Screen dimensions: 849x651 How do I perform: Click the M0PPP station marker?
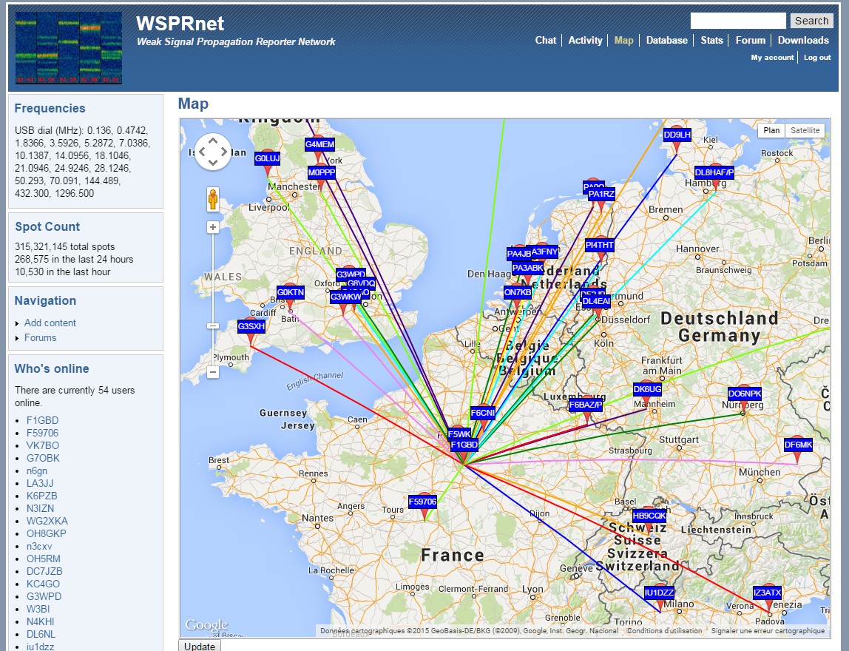322,173
